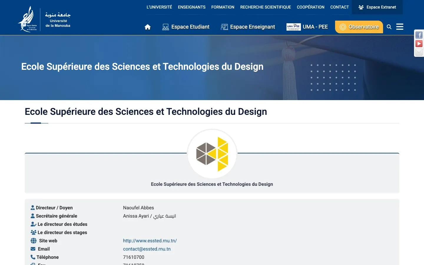424x265 pixels.
Task: Go to Espace Enseignant
Action: coord(248,27)
